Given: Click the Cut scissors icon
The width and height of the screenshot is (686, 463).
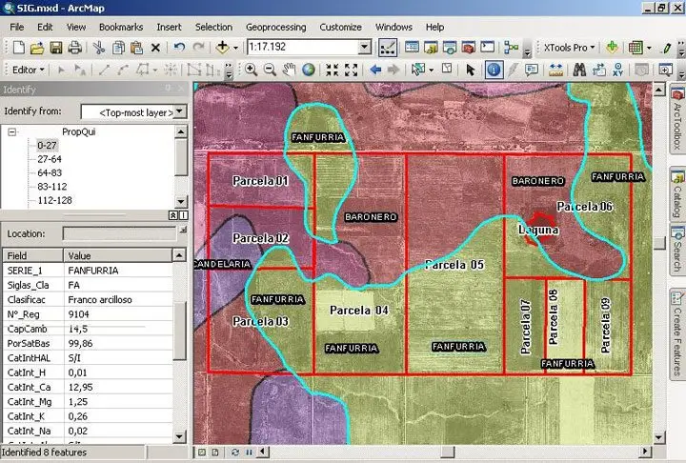Looking at the screenshot, I should tap(98, 47).
